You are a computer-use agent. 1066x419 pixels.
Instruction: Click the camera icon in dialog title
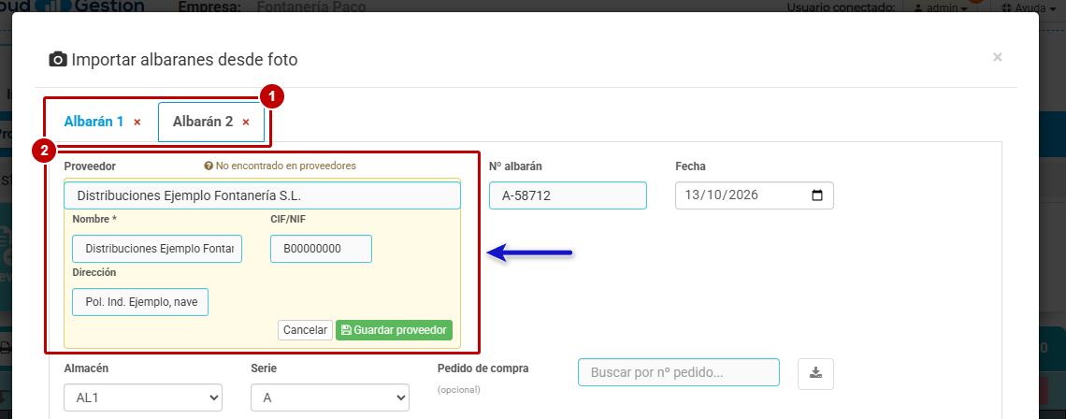point(59,60)
